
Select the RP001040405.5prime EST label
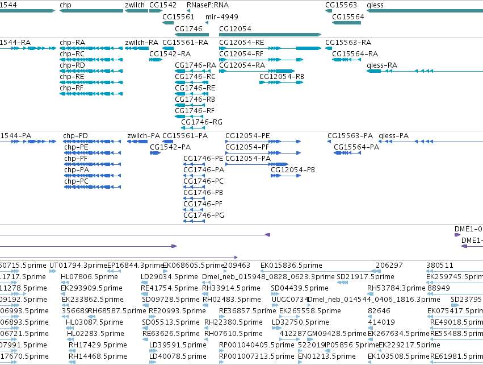tap(257, 345)
